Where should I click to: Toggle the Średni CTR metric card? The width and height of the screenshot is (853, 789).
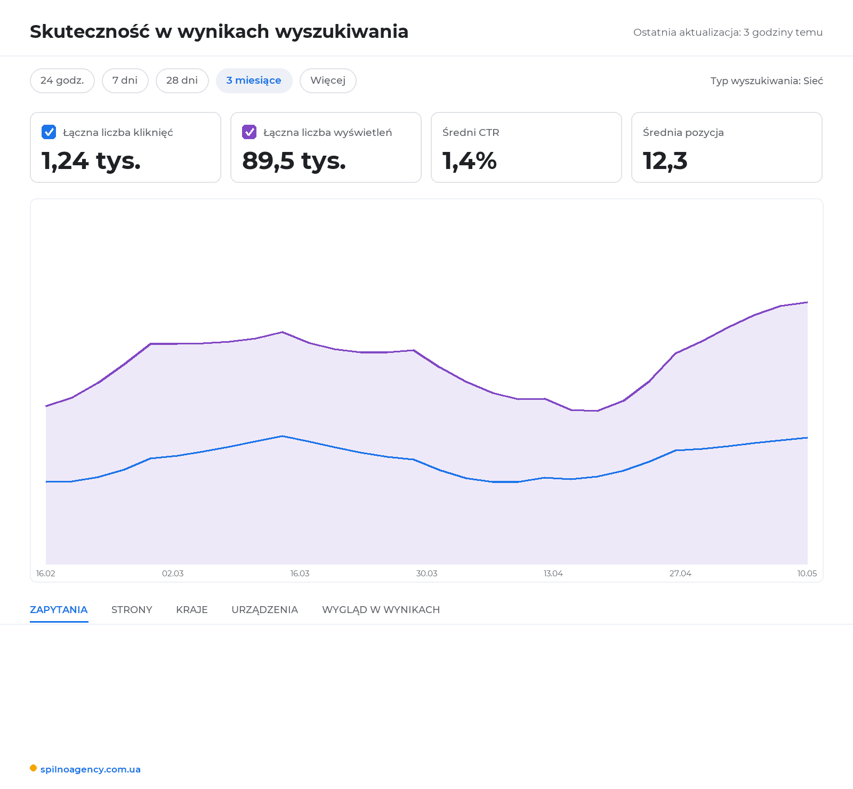526,147
